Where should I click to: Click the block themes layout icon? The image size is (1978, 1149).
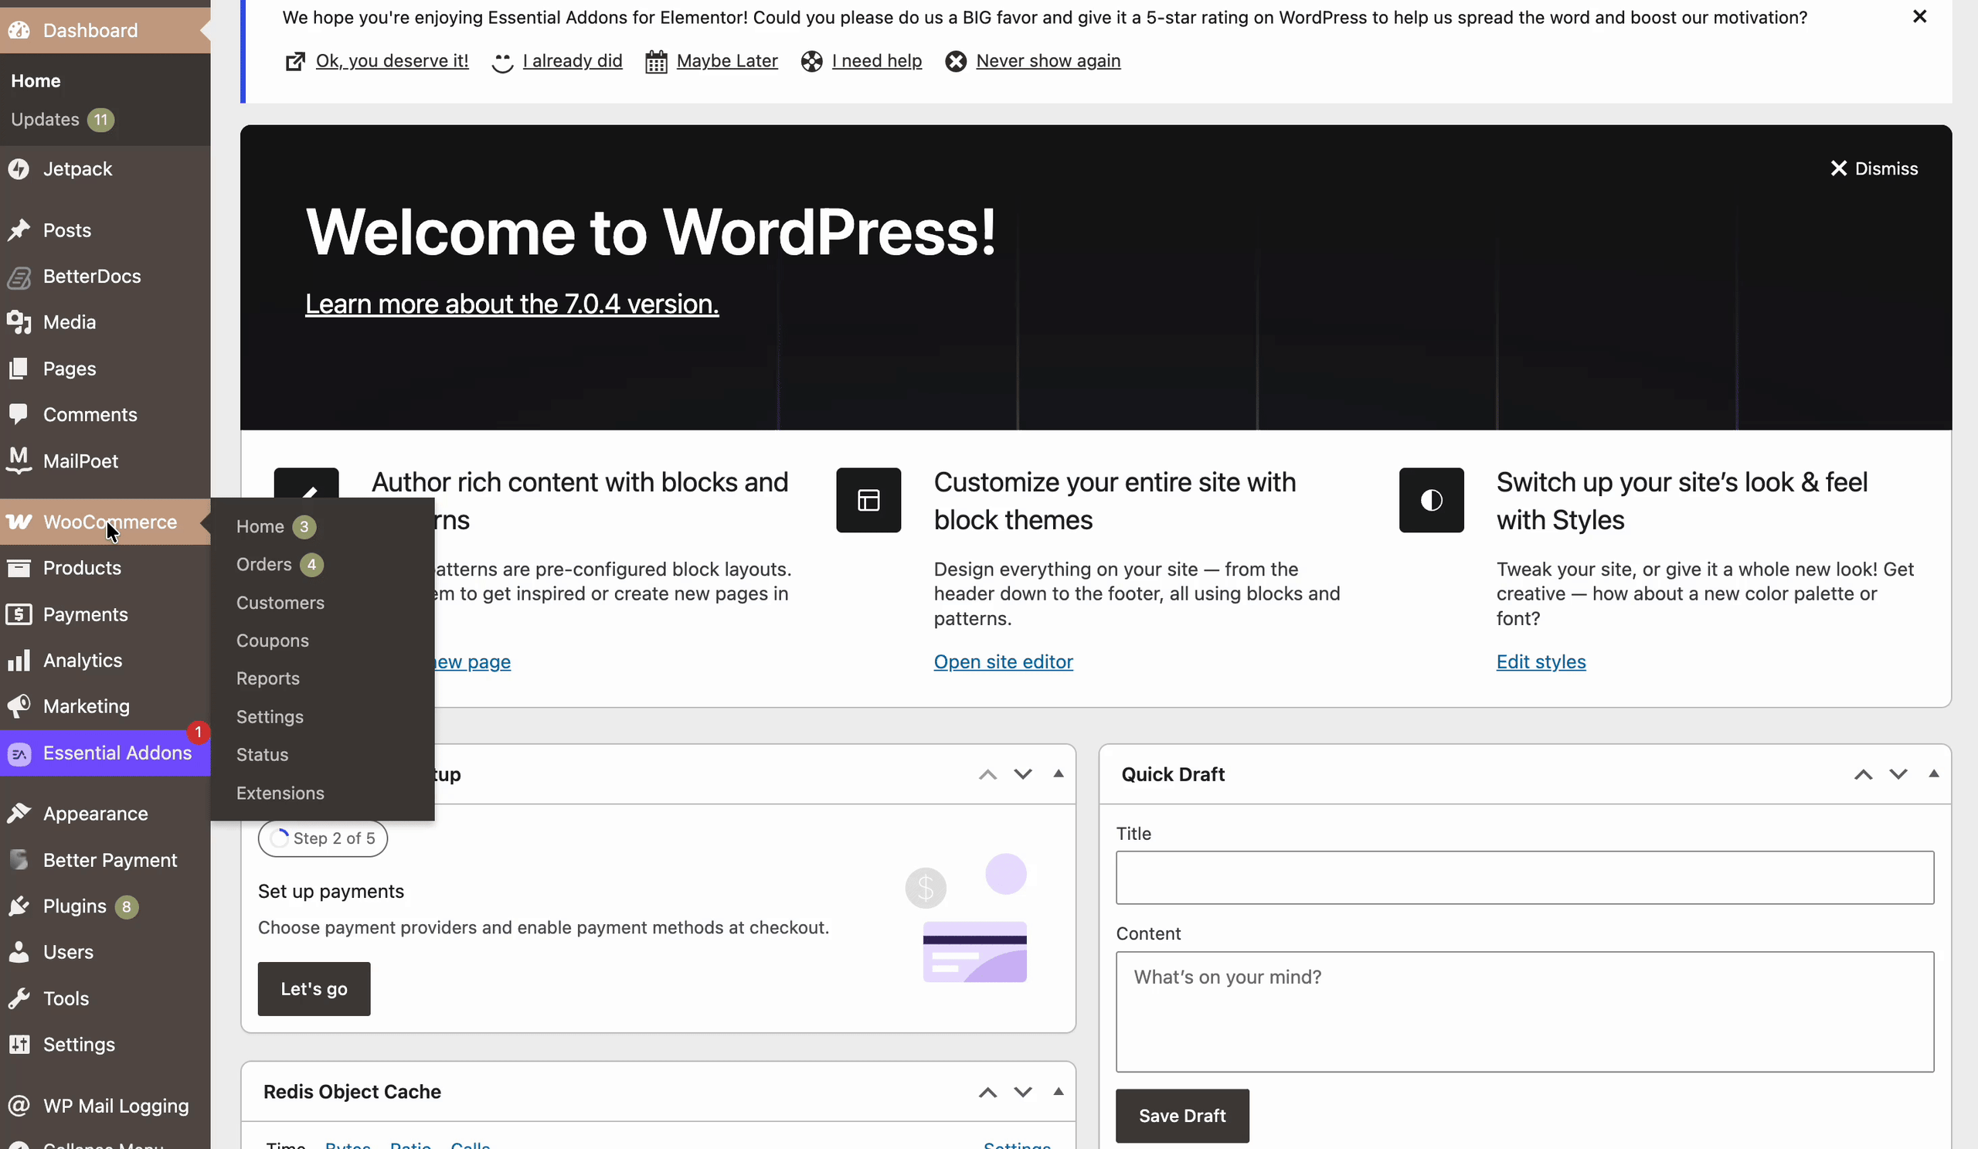click(868, 500)
